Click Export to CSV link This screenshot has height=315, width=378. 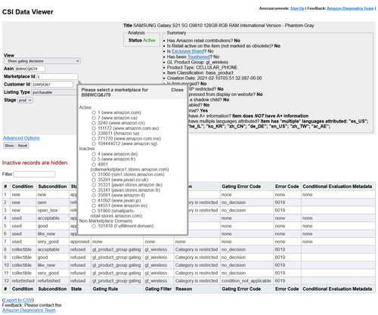click(x=18, y=300)
